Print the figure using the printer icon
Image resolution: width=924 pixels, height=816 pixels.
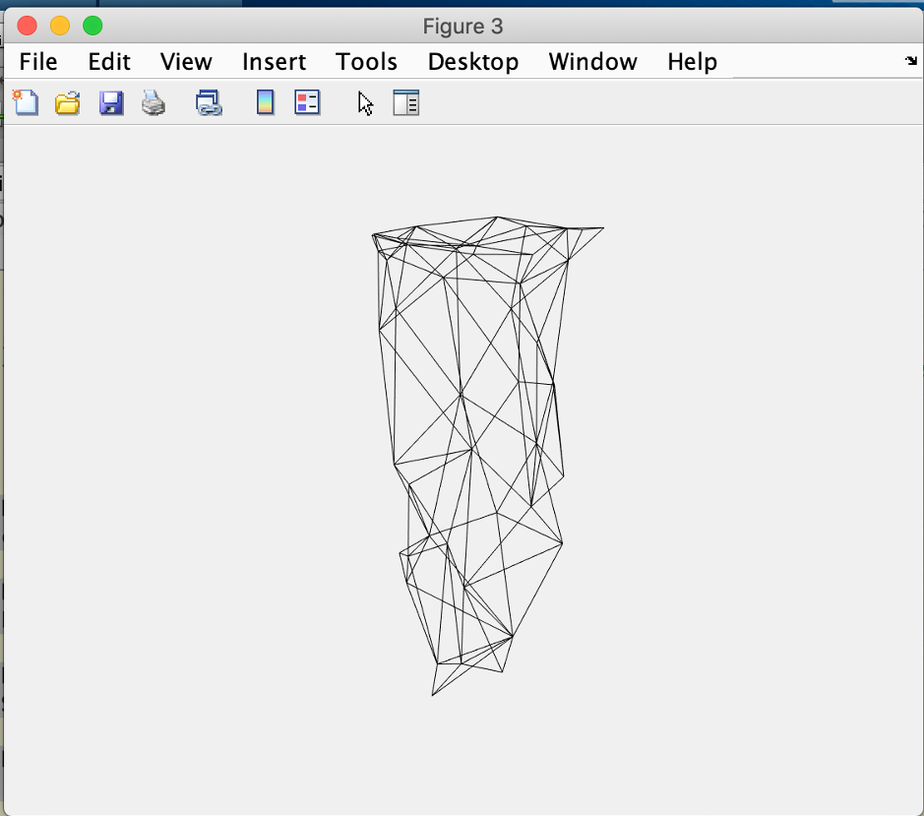[154, 102]
